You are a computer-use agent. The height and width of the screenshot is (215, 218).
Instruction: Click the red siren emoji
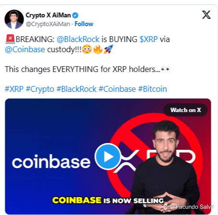(10, 39)
